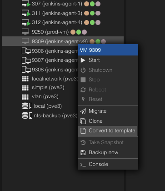Click the phone-shaped icon beside nfs-backup (pve3)
The image size is (165, 191).
point(30,116)
